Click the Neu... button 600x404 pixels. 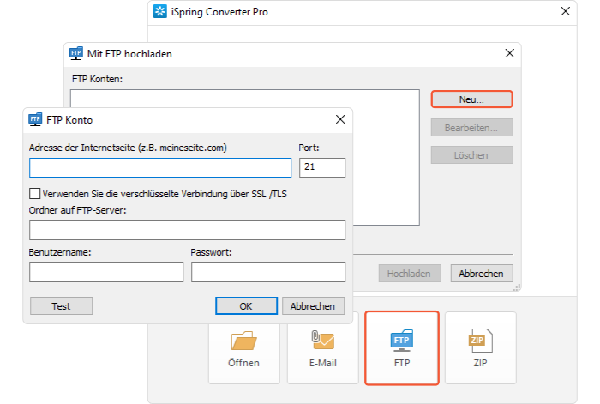tap(471, 99)
